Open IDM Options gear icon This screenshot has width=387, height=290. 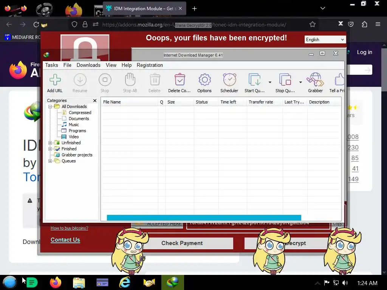coord(204,83)
